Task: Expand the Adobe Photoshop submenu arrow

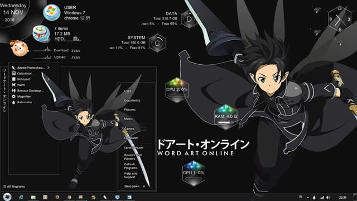Action: pos(49,68)
